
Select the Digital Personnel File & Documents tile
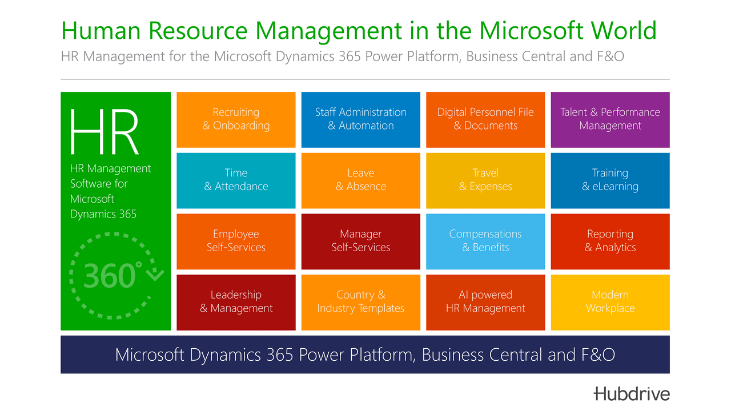point(485,120)
